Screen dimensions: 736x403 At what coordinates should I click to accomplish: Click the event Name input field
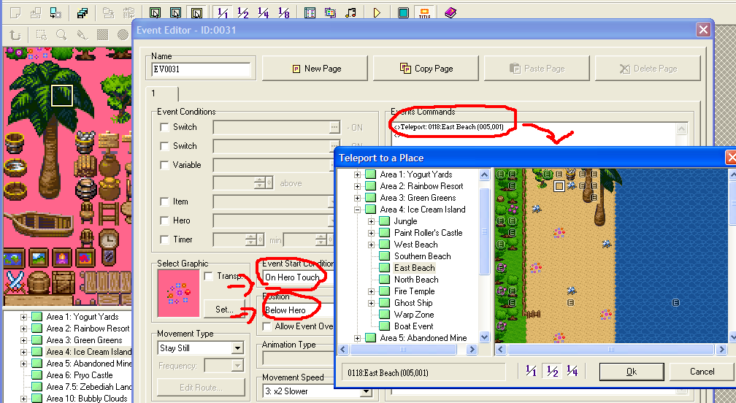[201, 69]
